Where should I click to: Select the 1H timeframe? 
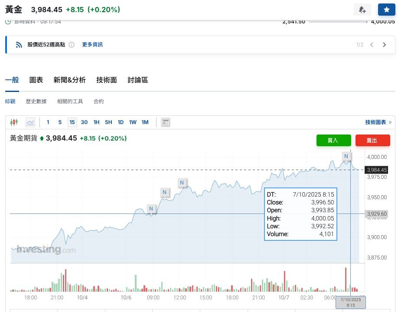coord(96,122)
